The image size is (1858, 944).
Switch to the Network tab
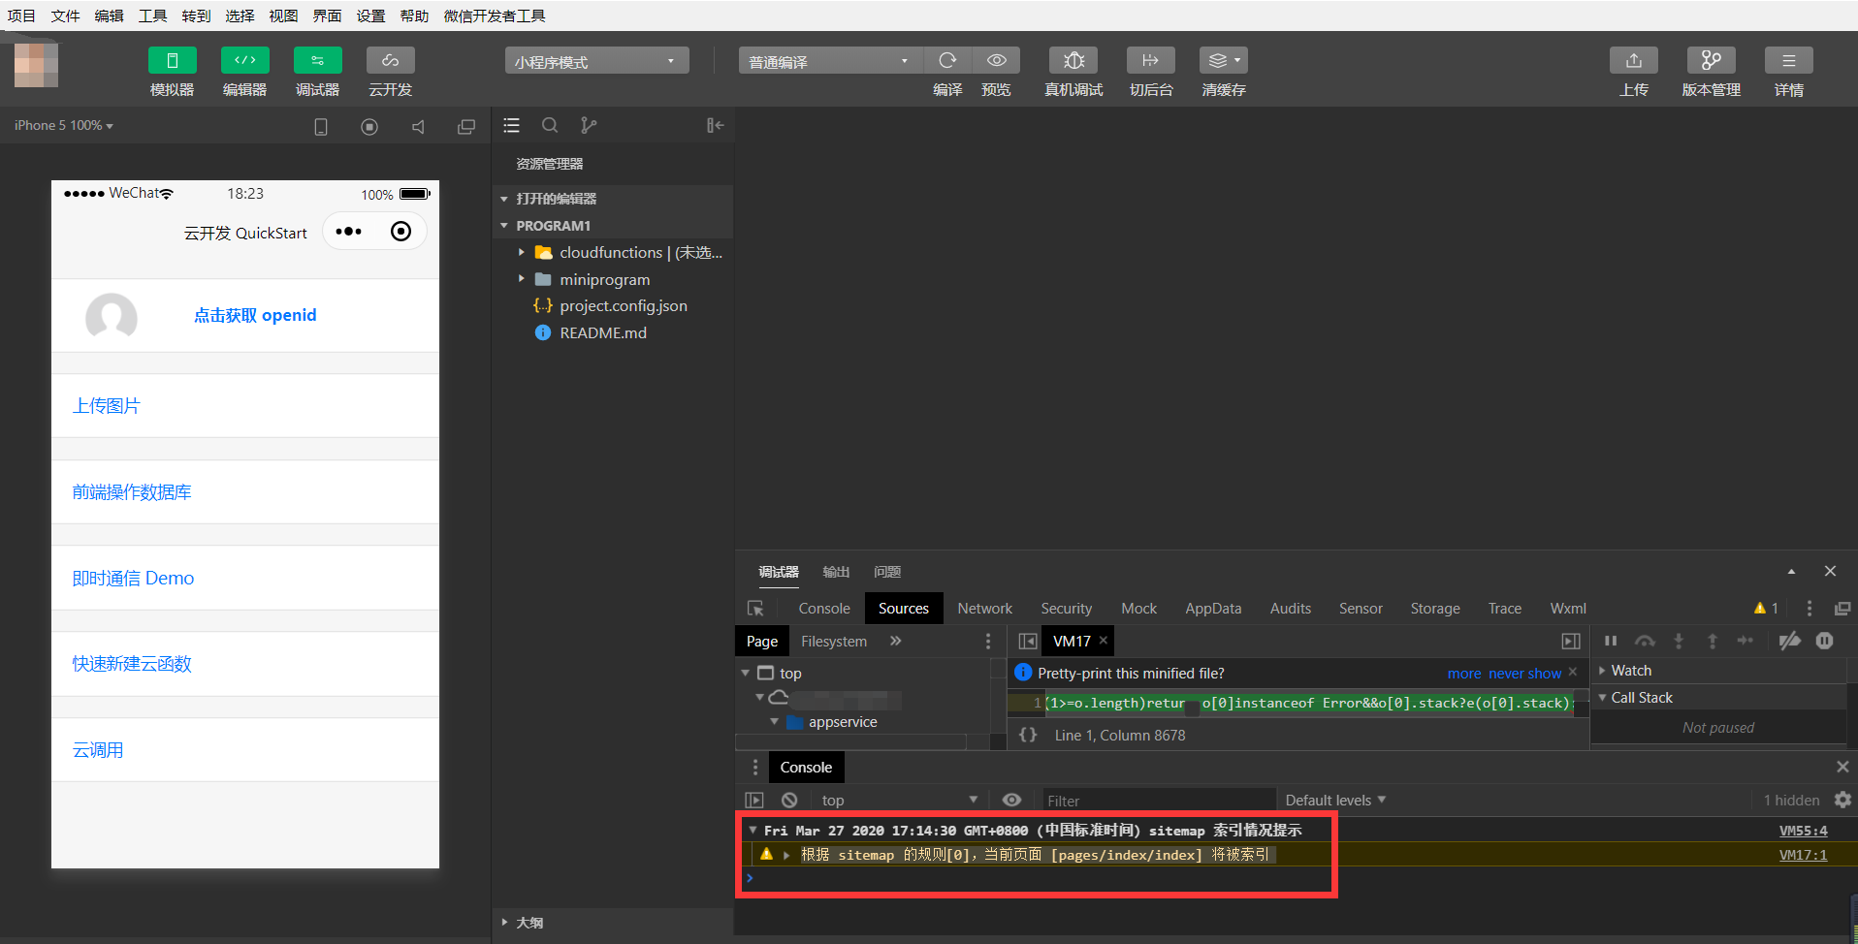[x=984, y=608]
